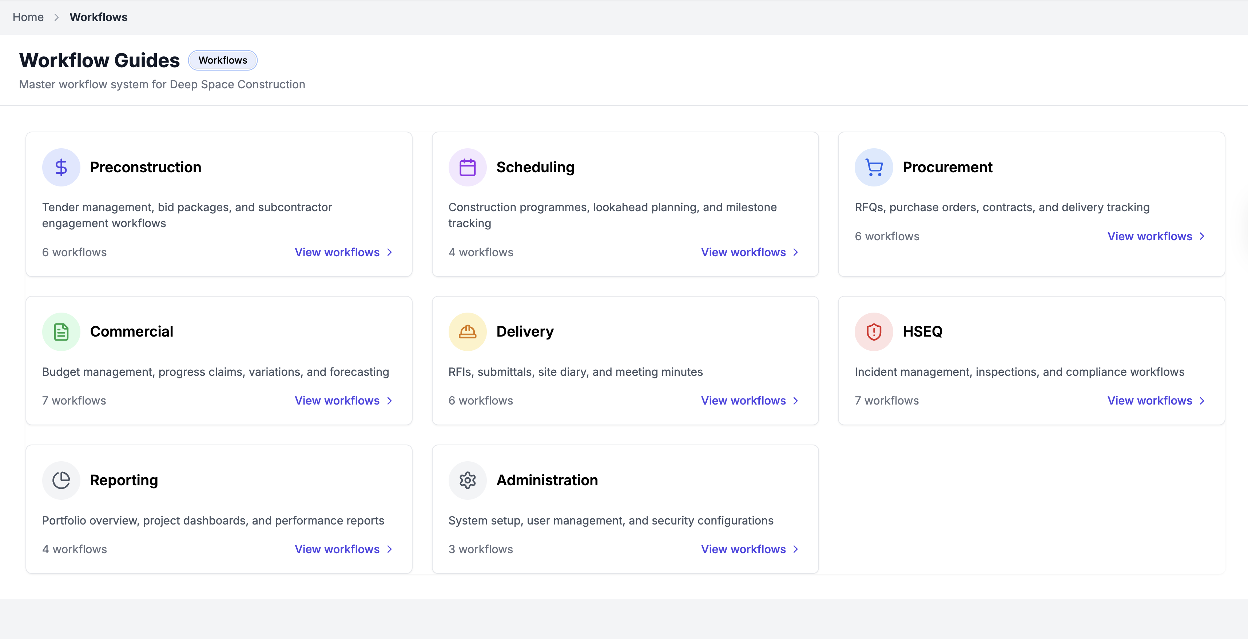Click the Scheduling calendar icon
The height and width of the screenshot is (639, 1248).
tap(467, 167)
